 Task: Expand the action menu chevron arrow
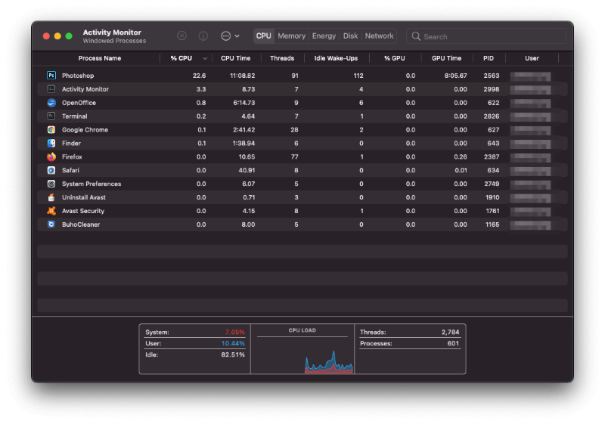tap(237, 36)
